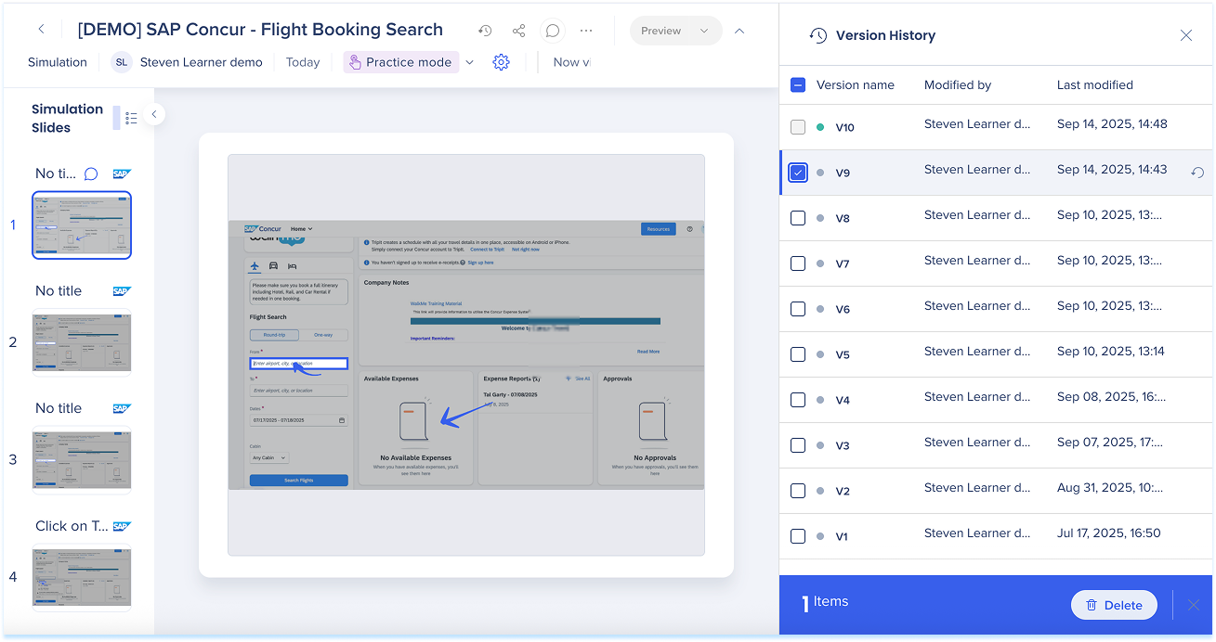Tick the V5 version checkbox
Image resolution: width=1216 pixels, height=642 pixels.
798,354
